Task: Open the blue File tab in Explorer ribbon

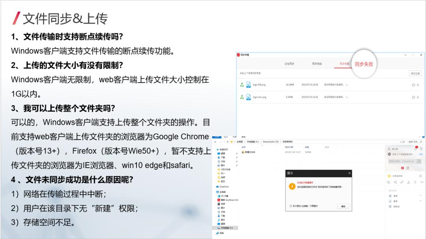Action: (x=217, y=137)
